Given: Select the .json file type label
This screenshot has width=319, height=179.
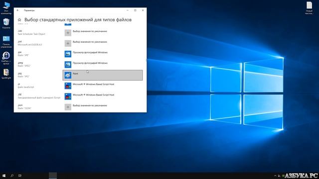Looking at the screenshot, I should pyautogui.click(x=24, y=106).
